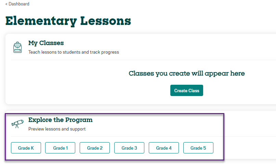This screenshot has width=276, height=164.
Task: Click the My Classes heading
Action: [46, 43]
